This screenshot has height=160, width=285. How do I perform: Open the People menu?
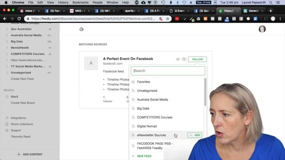[98, 2]
